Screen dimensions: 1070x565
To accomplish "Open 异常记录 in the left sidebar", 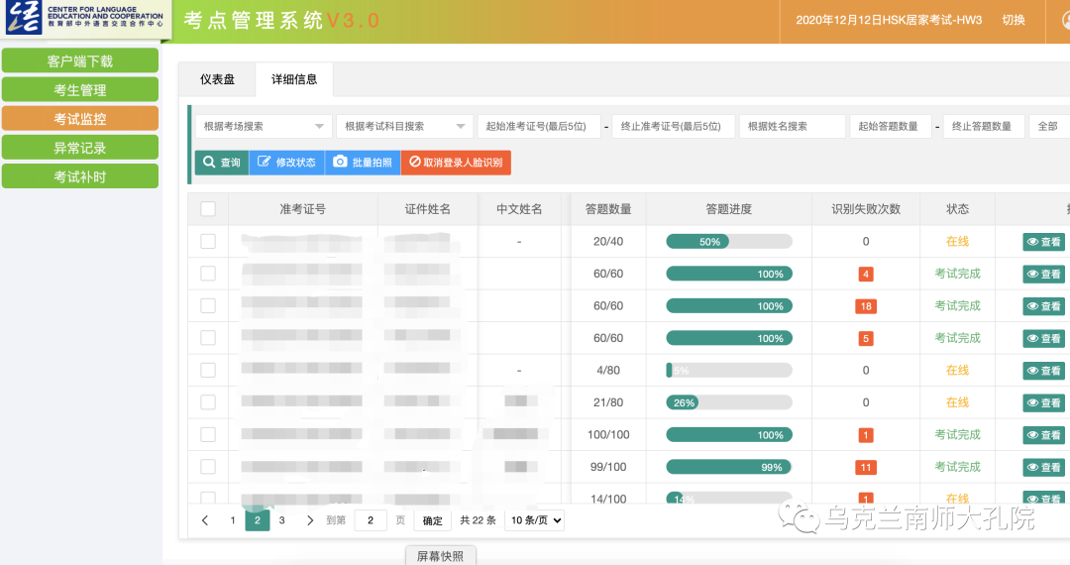I will tap(80, 148).
